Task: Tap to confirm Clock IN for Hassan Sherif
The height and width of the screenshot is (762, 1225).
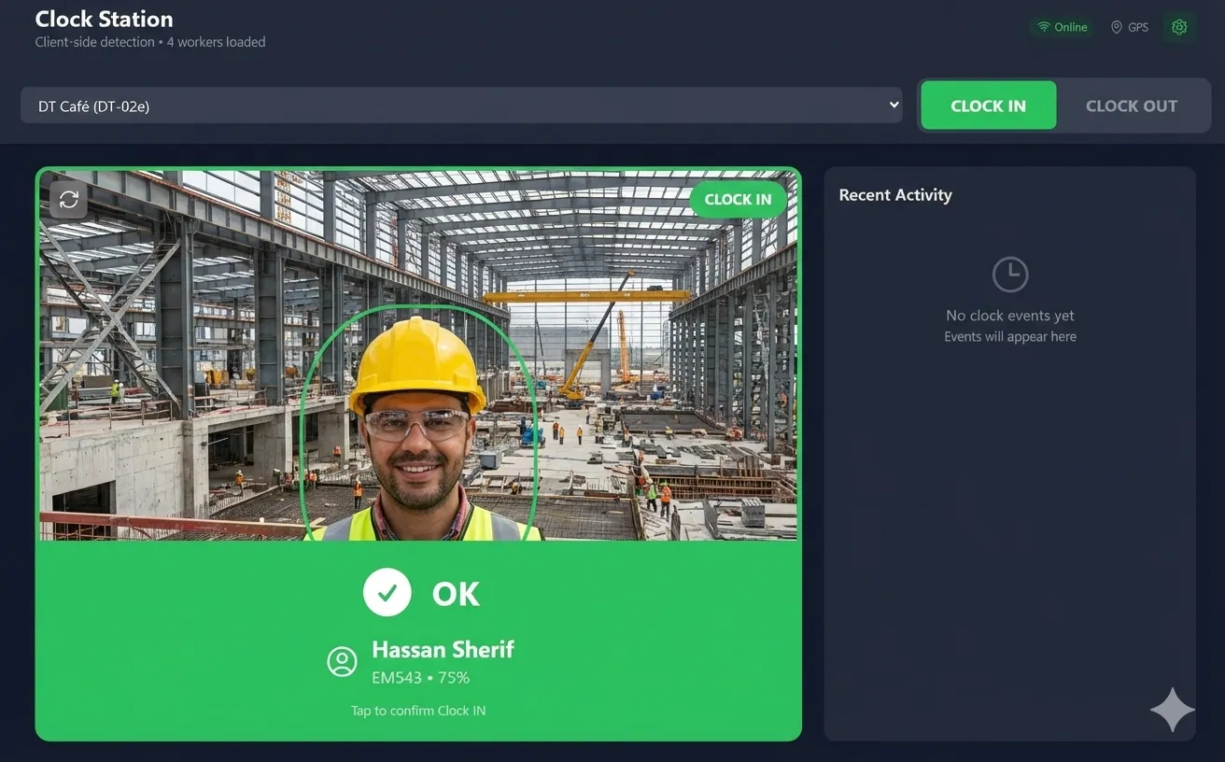Action: pos(418,710)
